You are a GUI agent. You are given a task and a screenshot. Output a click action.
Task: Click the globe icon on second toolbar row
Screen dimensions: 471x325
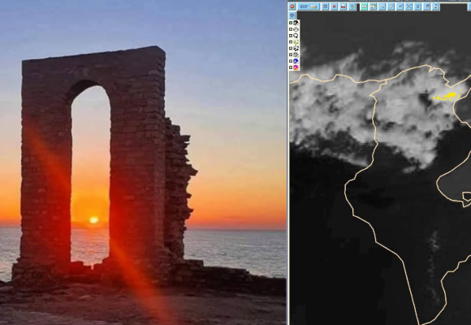click(292, 15)
